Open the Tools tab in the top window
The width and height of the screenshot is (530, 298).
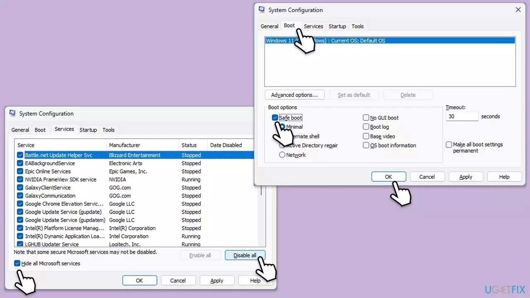tap(358, 26)
